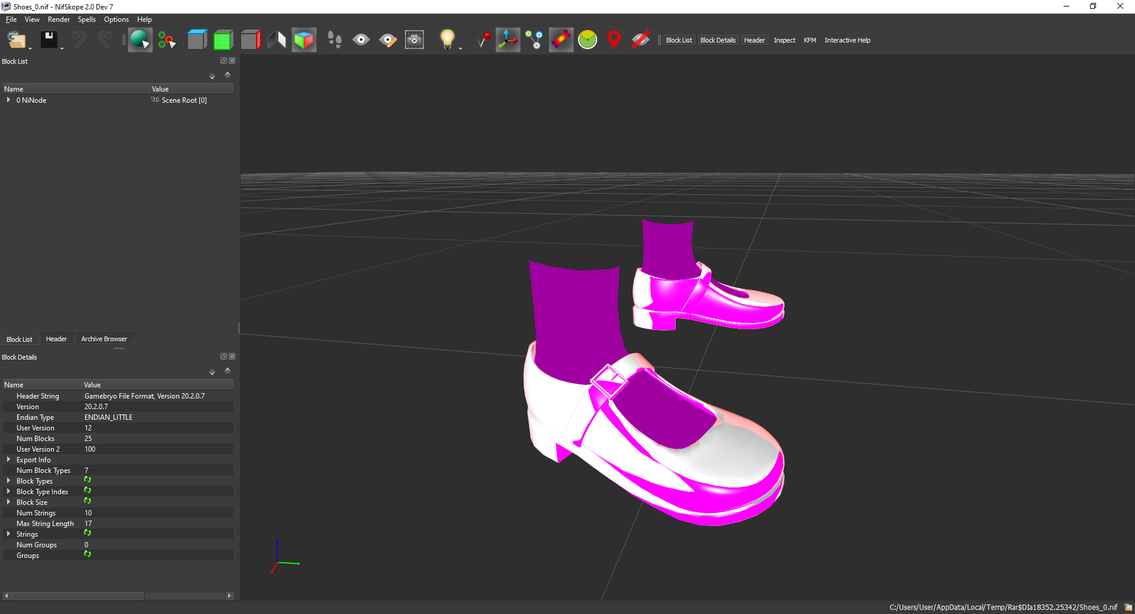Open the Spells menu
Viewport: 1135px width, 614px height.
[86, 19]
